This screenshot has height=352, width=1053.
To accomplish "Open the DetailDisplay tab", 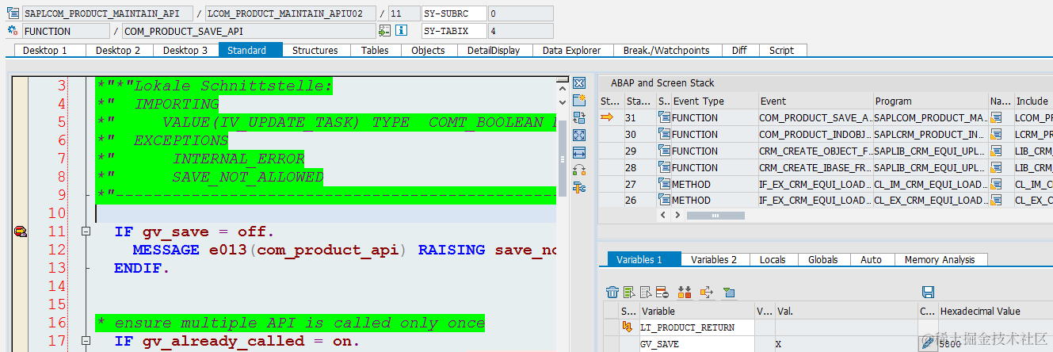I will 494,50.
